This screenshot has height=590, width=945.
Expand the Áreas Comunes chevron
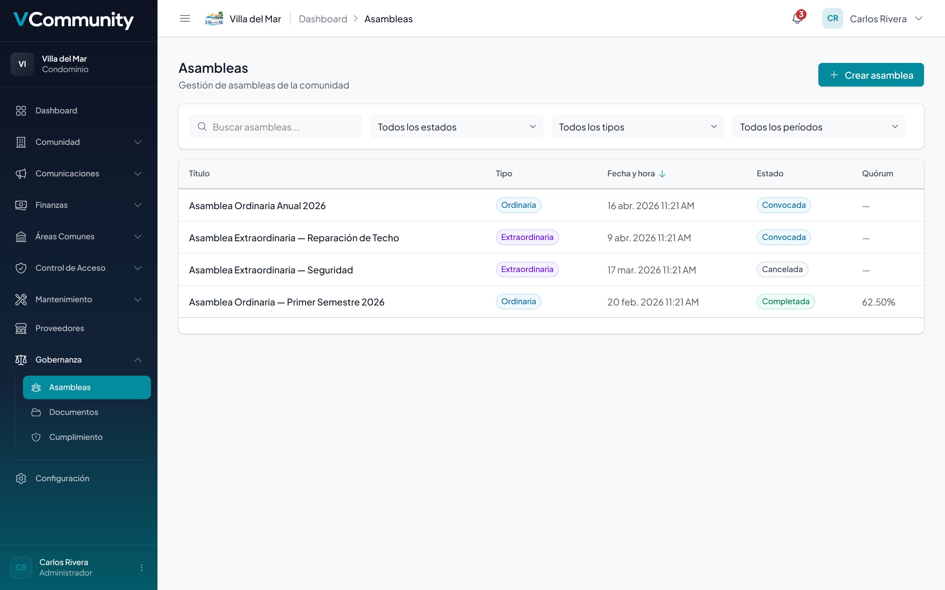tap(137, 236)
